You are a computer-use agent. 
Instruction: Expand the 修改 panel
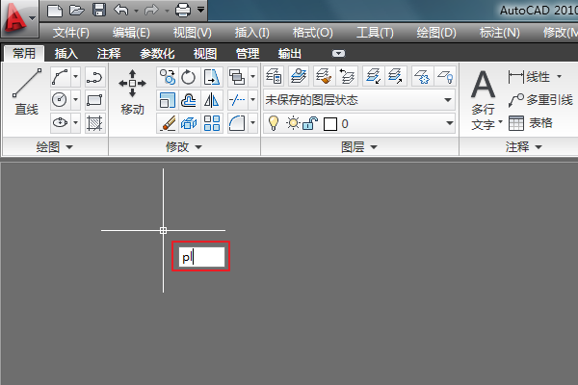point(184,147)
